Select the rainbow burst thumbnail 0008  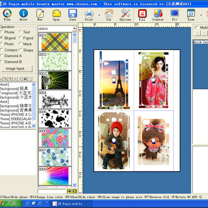point(55,176)
